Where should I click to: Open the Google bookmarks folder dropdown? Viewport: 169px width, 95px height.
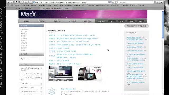pos(125,5)
